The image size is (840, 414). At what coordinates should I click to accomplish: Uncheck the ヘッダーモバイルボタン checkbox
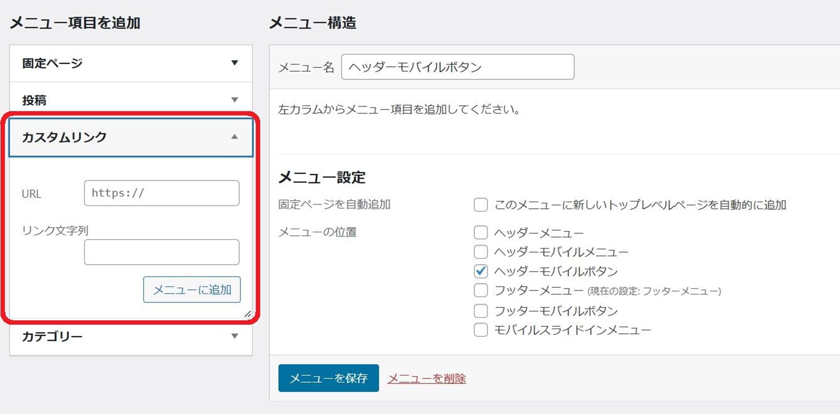click(480, 271)
